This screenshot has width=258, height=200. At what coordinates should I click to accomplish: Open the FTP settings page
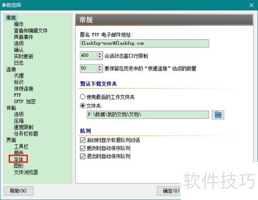[x=18, y=95]
